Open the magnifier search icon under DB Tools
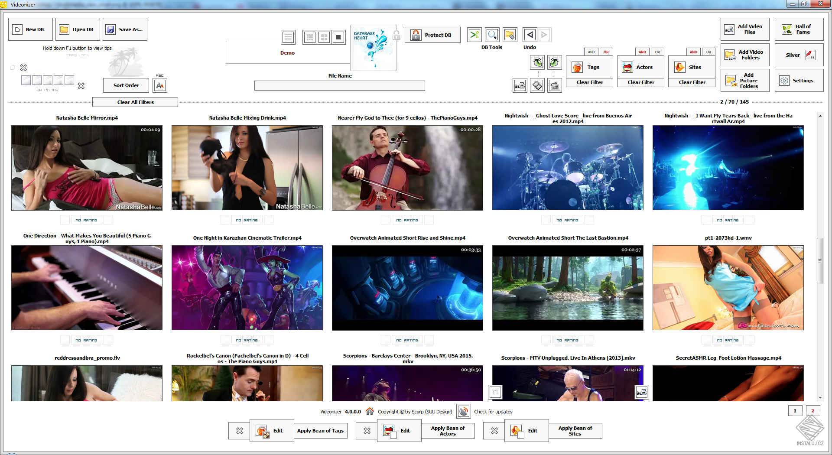 [x=492, y=35]
